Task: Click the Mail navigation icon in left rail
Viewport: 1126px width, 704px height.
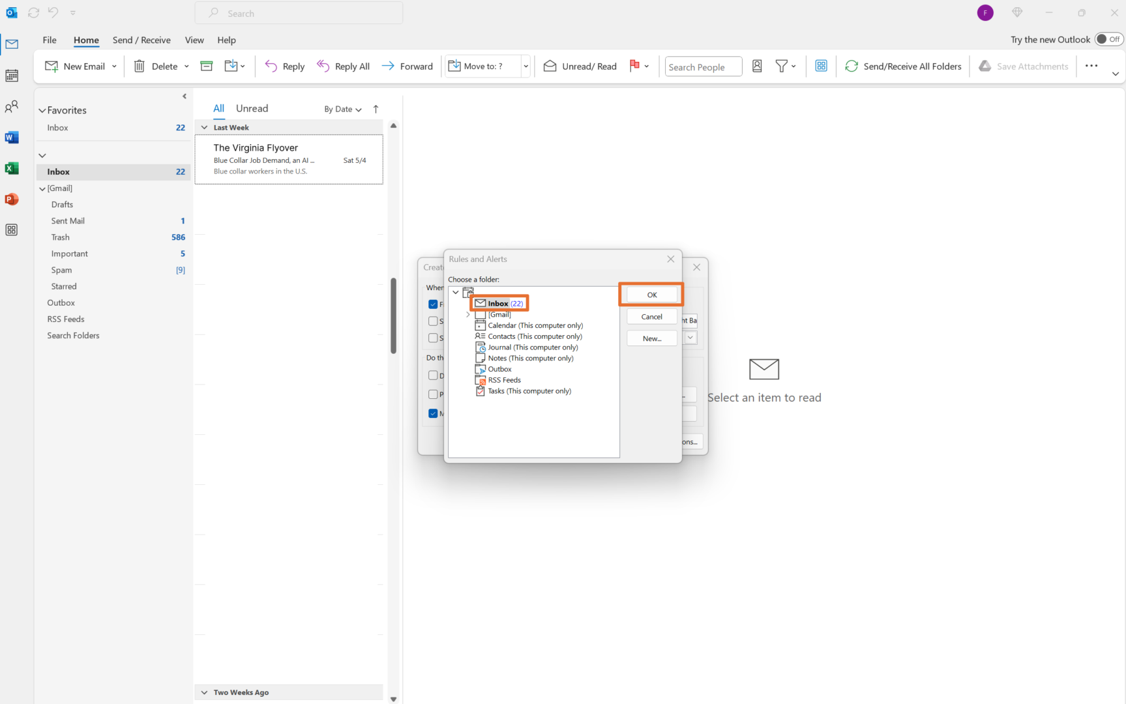Action: (x=12, y=44)
